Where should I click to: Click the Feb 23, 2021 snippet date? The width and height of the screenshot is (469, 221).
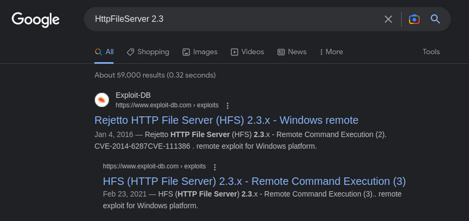(125, 194)
